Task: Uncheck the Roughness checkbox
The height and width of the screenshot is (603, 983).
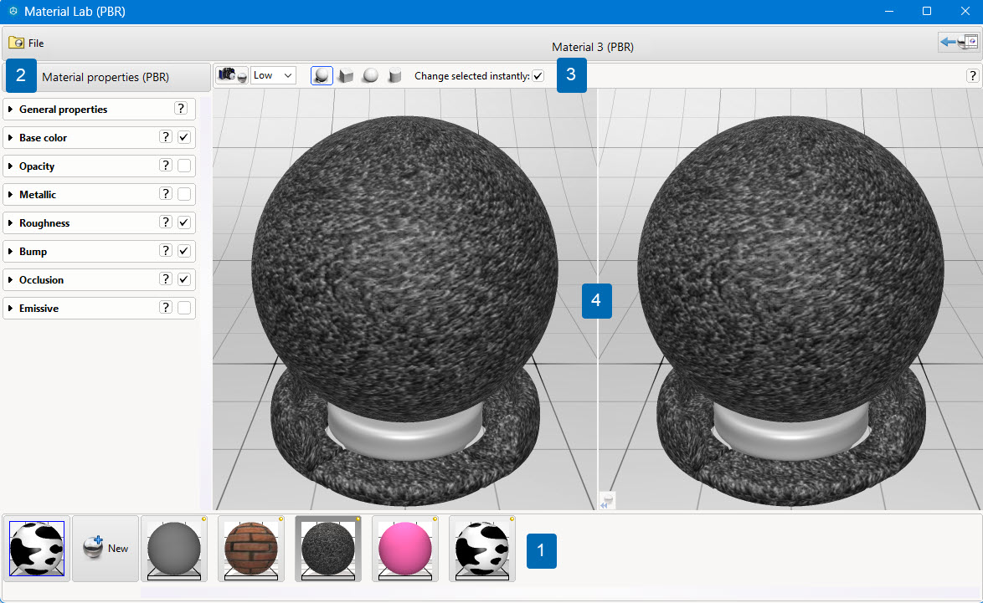Action: (183, 222)
